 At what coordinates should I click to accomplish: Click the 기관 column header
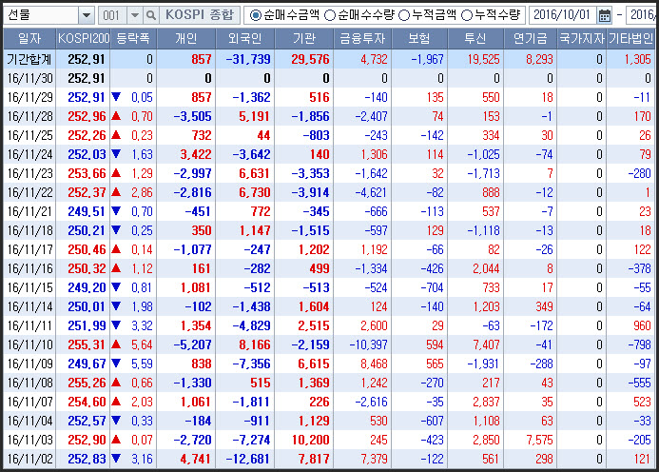coord(304,39)
